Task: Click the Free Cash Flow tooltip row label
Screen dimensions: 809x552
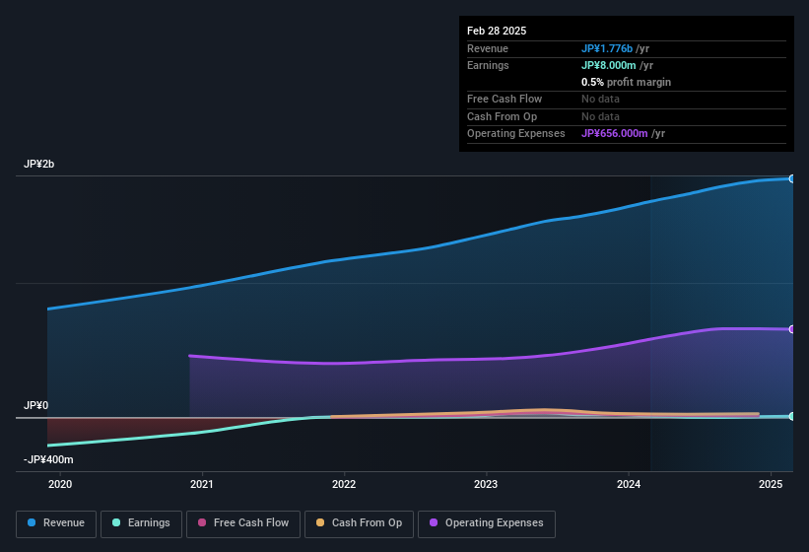Action: click(x=505, y=99)
